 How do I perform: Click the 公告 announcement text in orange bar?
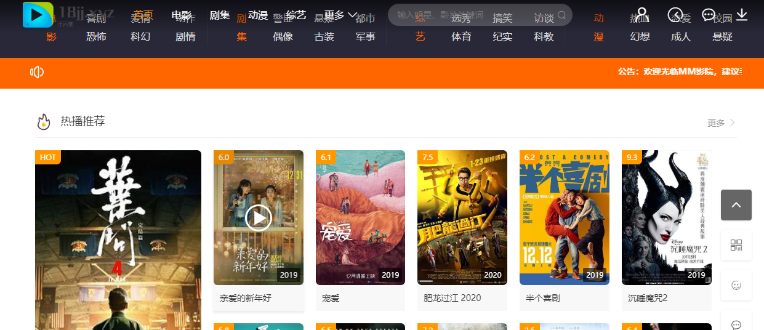tap(680, 72)
